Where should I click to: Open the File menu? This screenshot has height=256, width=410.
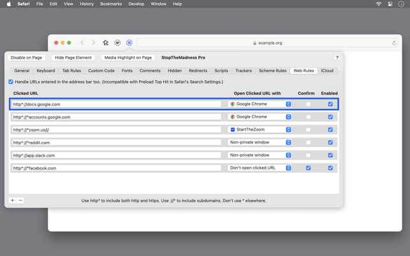point(40,4)
